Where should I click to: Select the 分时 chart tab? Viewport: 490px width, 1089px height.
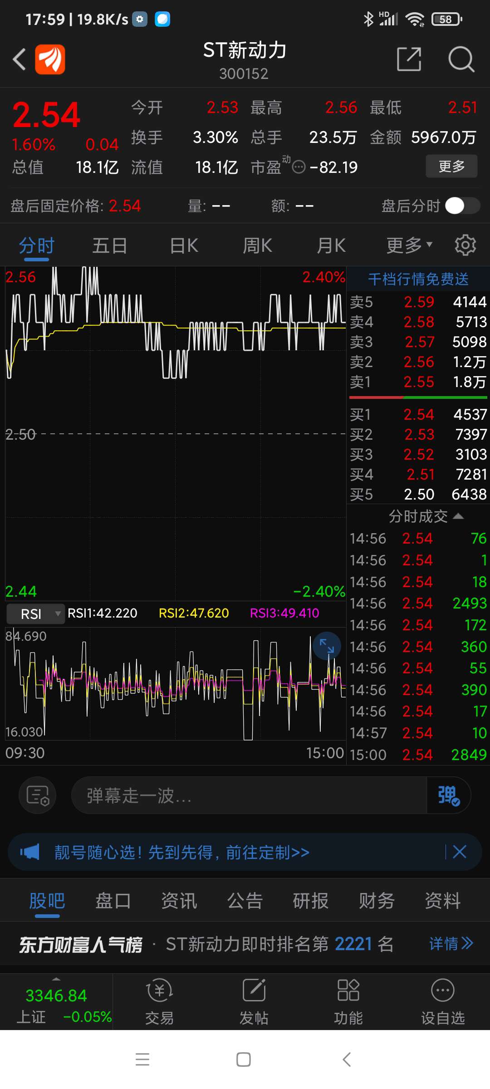[x=37, y=245]
